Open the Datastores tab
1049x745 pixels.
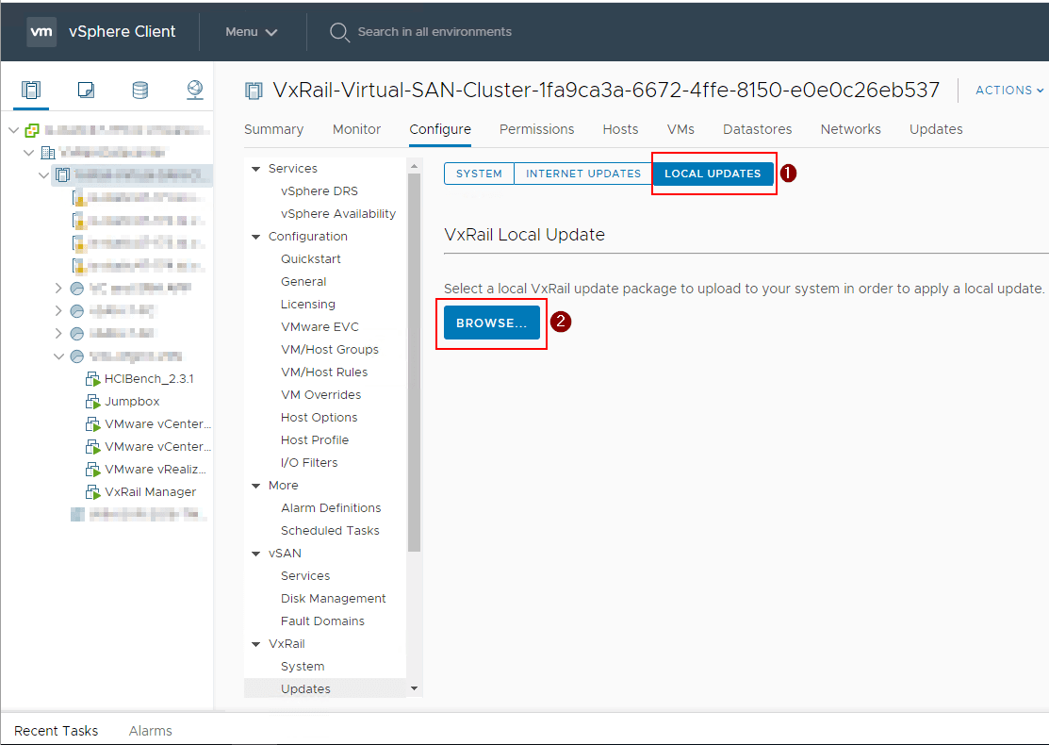757,129
